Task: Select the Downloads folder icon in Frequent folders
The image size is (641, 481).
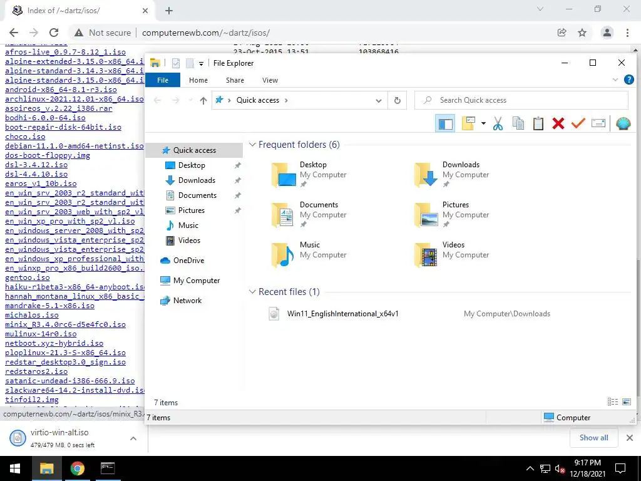Action: [426, 175]
